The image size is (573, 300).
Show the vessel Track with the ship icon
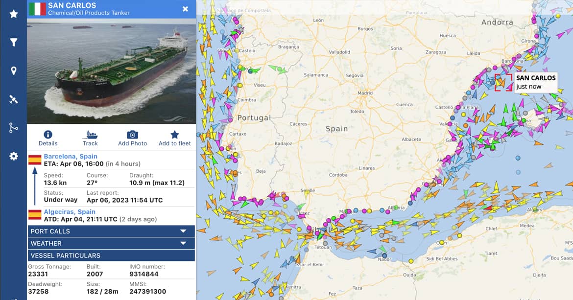(90, 138)
